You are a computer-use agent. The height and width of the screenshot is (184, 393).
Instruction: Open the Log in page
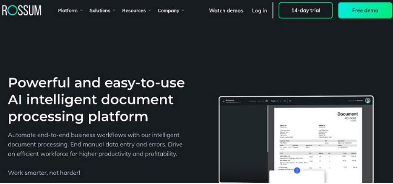pyautogui.click(x=259, y=10)
